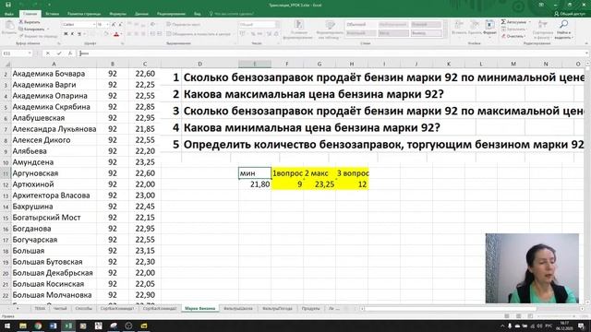The width and height of the screenshot is (591, 332).
Task: Open font color dropdown arrow
Action: point(121,34)
